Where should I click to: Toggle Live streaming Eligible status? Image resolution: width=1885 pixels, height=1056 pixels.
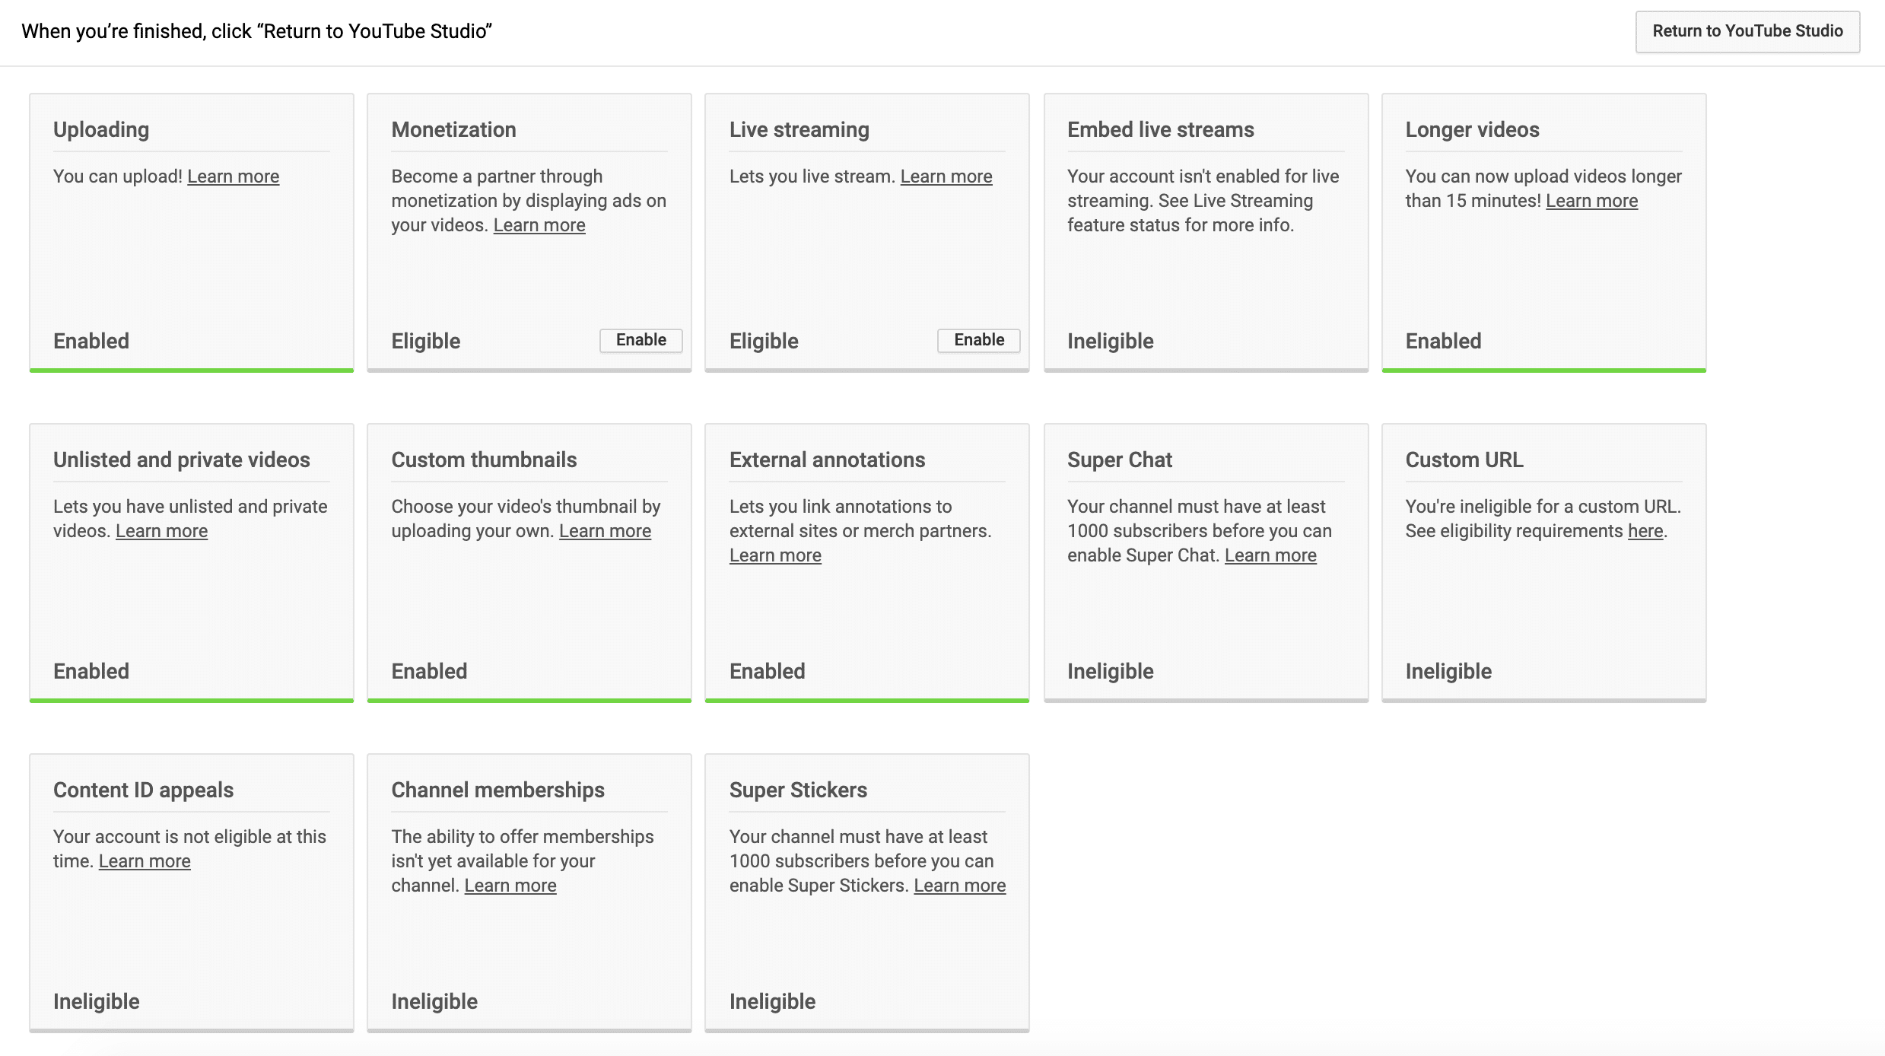point(977,340)
